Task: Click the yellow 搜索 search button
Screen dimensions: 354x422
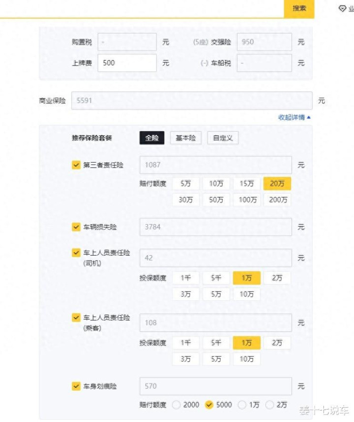Action: click(299, 8)
